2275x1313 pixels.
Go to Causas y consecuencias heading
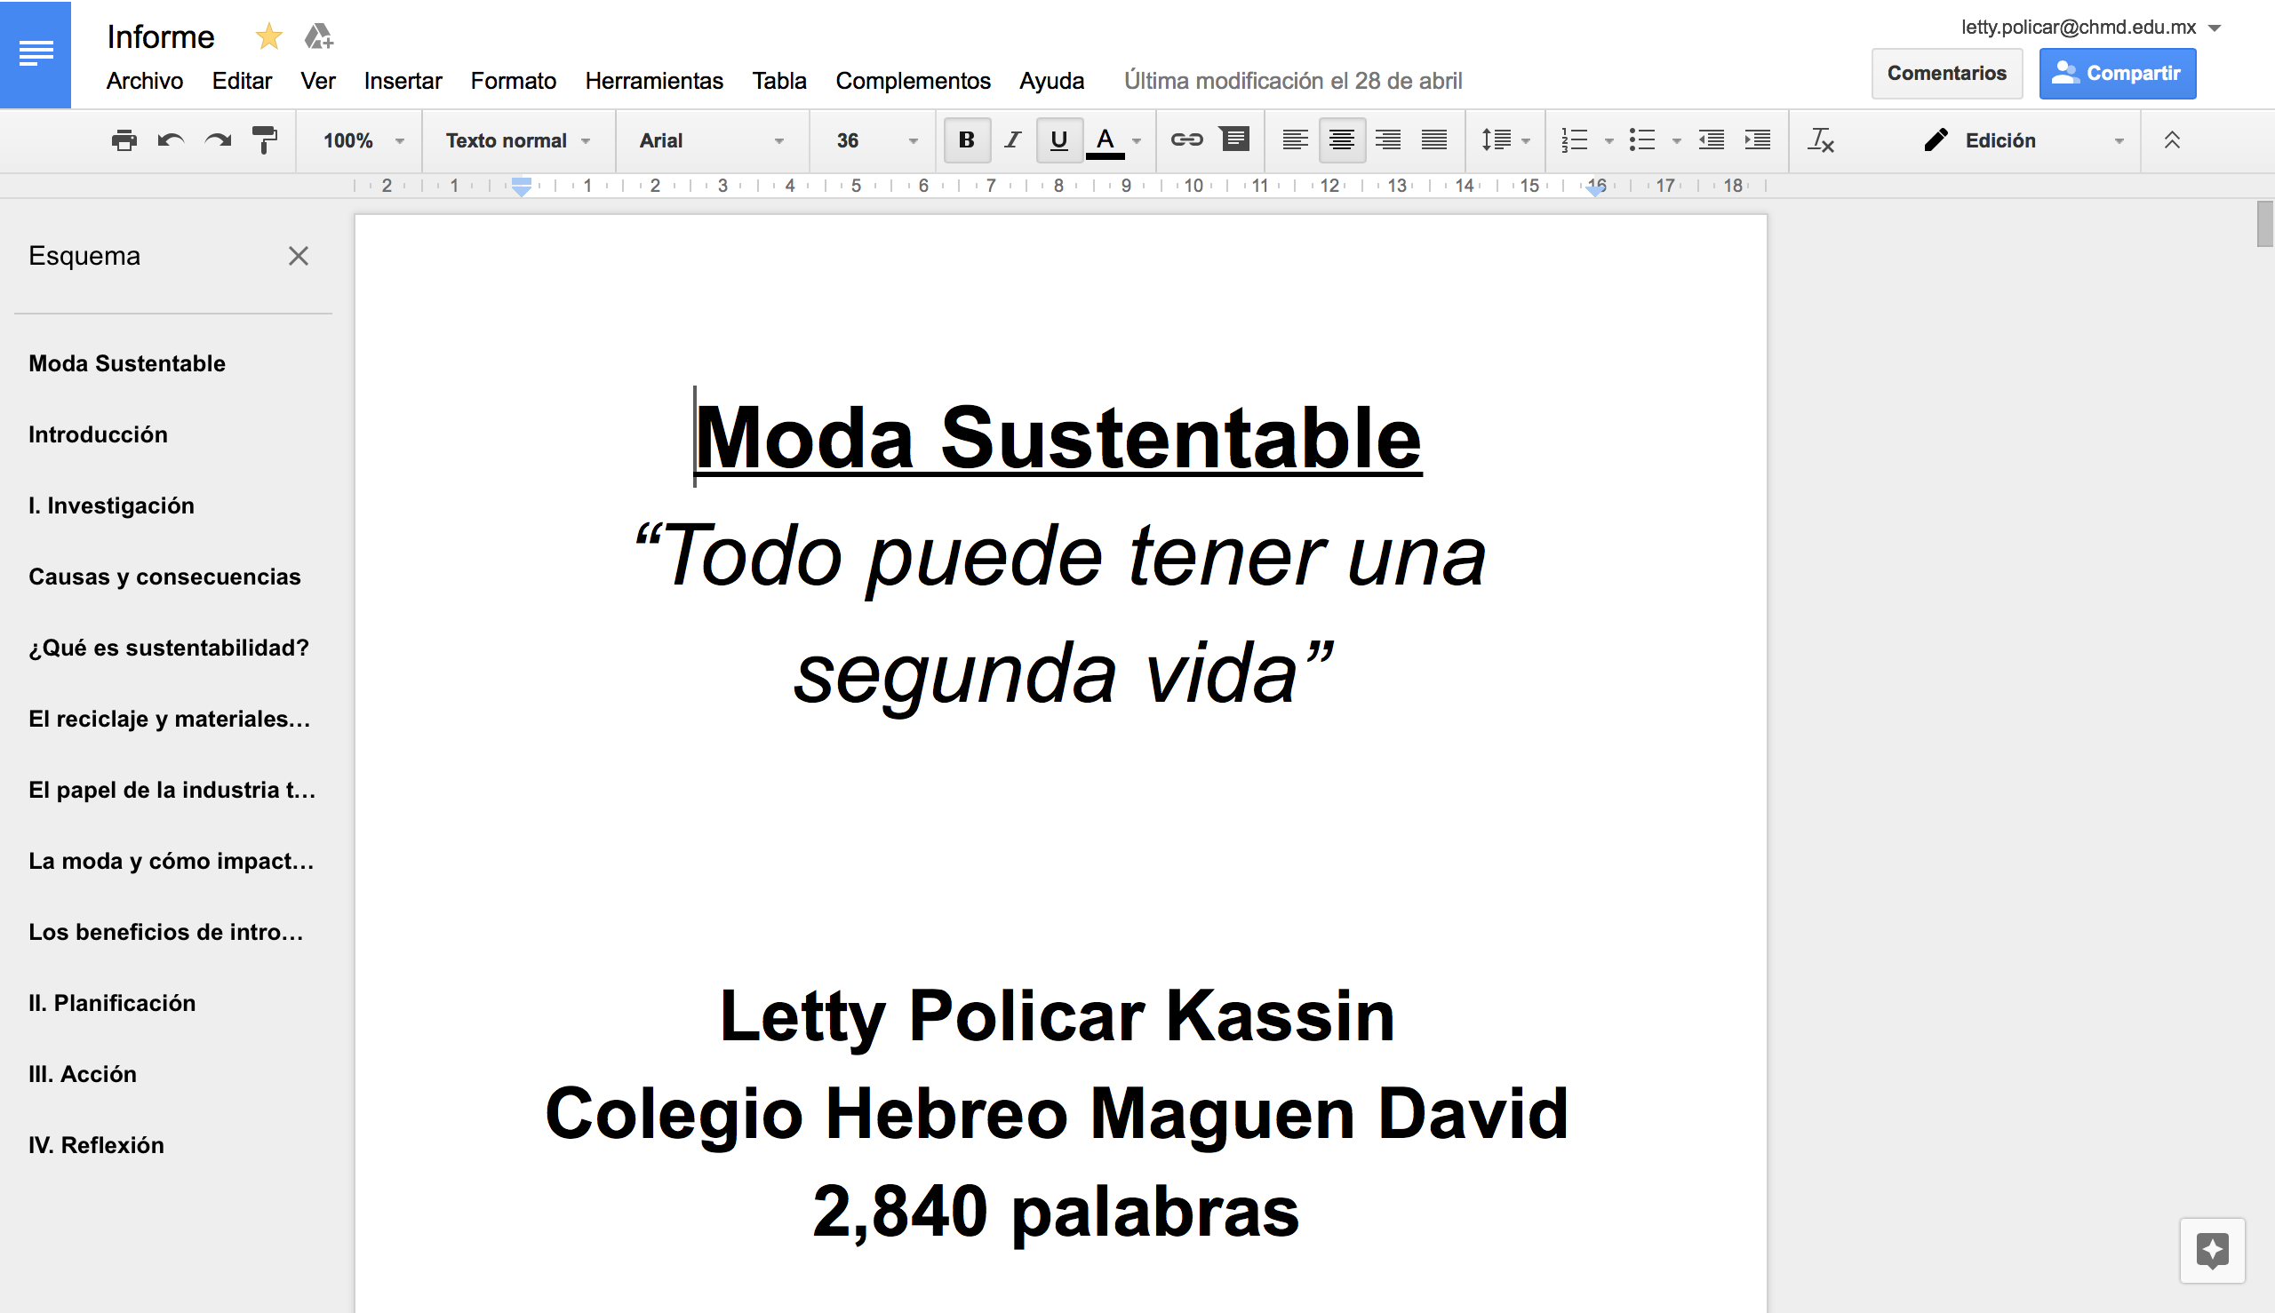164,577
